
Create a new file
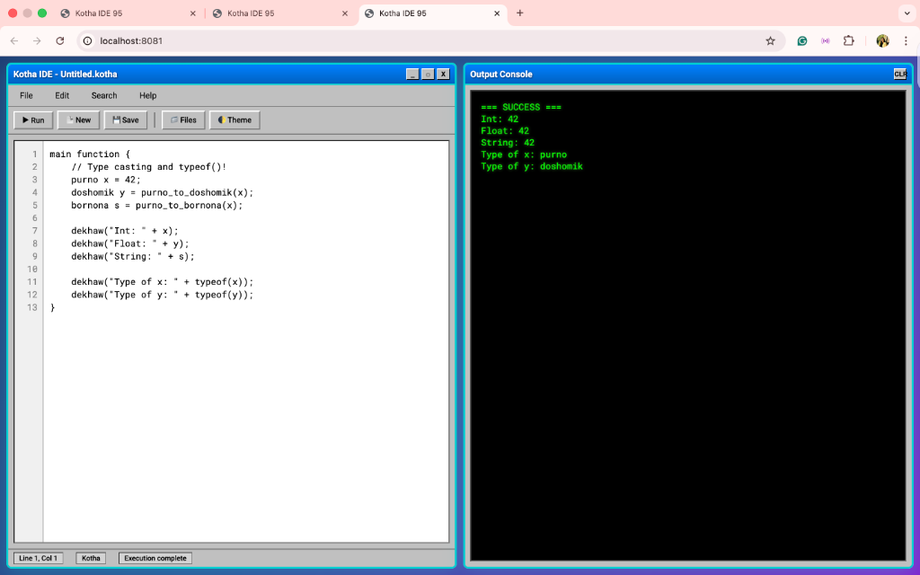click(78, 119)
